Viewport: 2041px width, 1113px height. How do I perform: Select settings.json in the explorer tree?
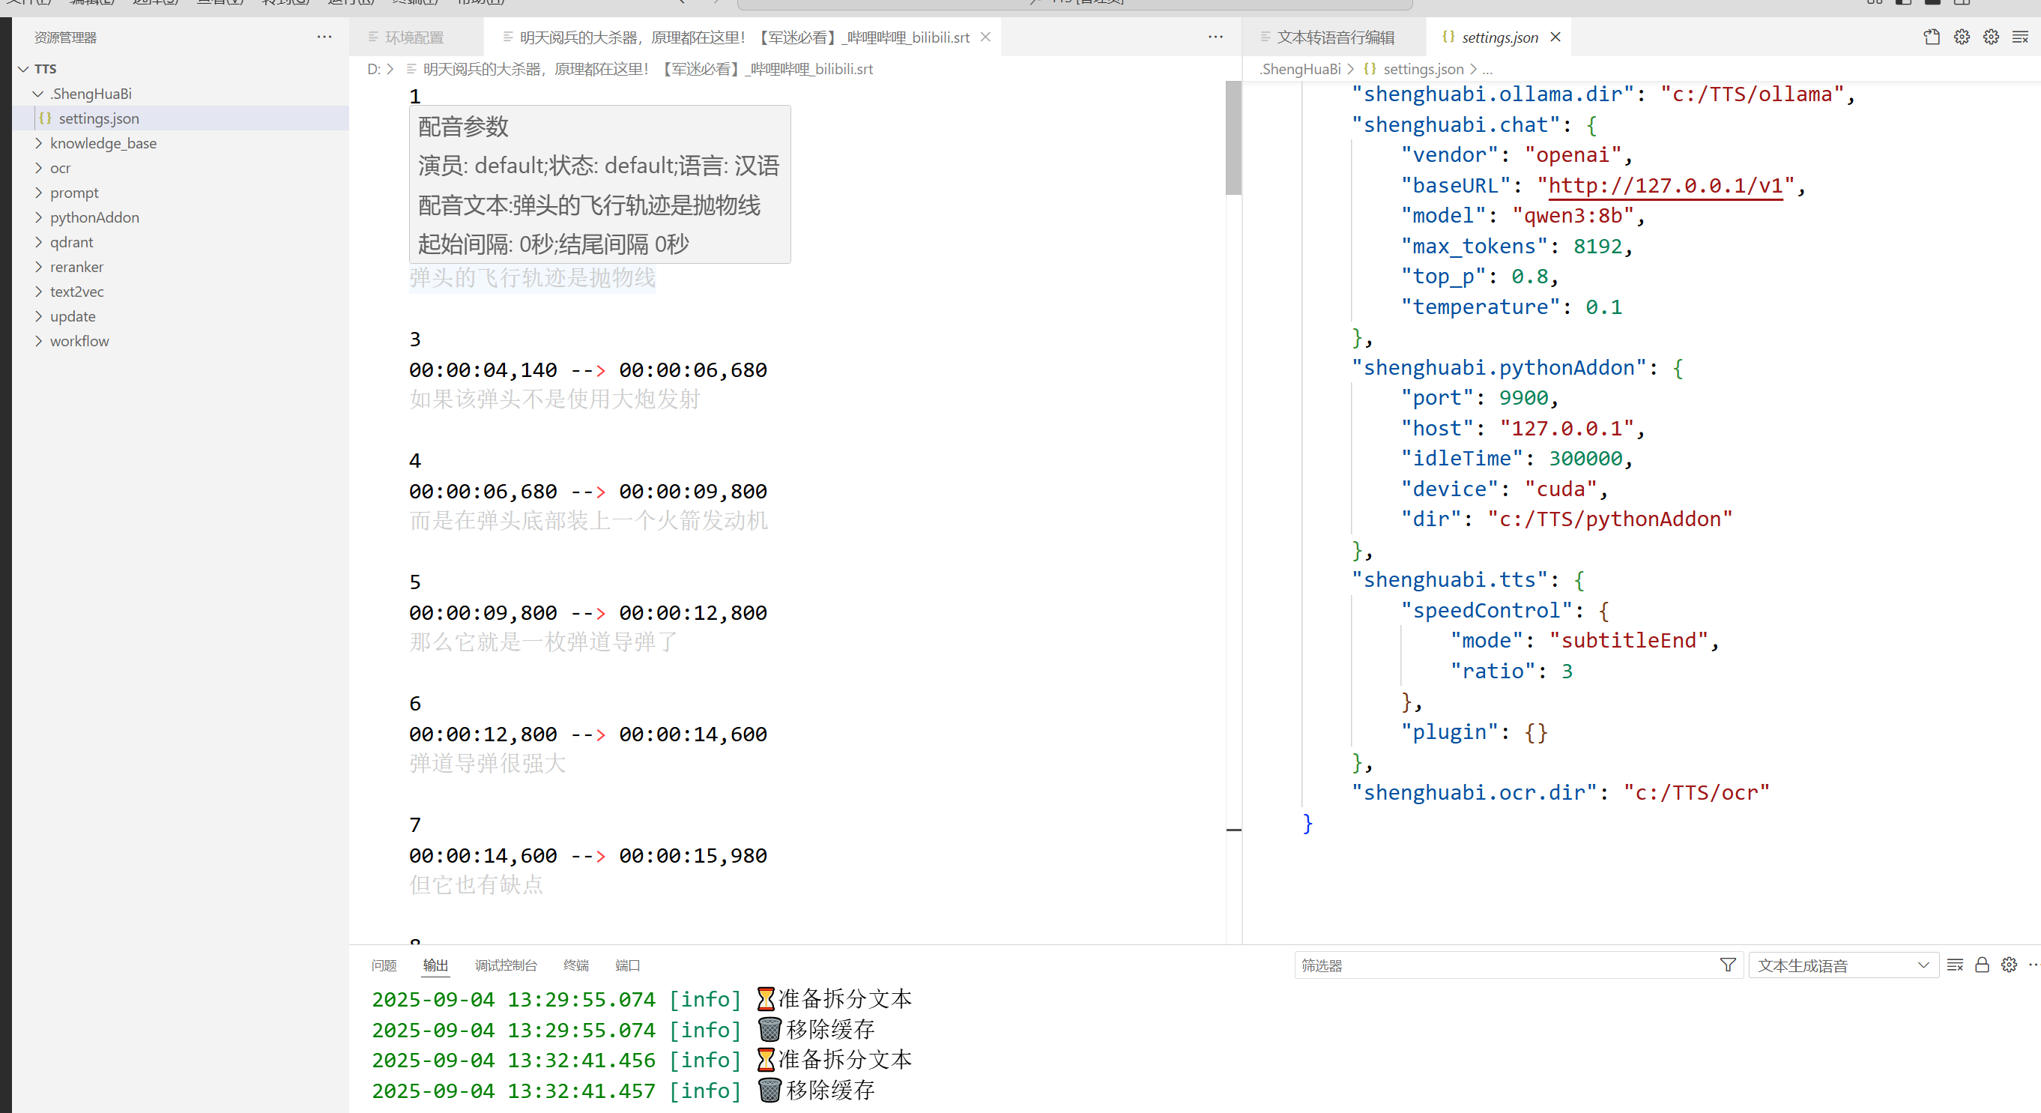click(x=98, y=118)
